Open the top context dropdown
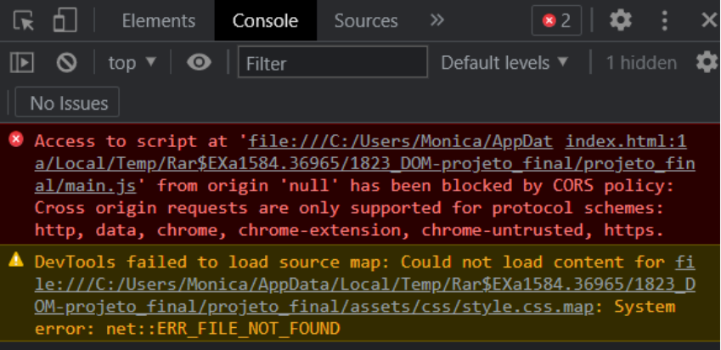The image size is (721, 350). [132, 63]
